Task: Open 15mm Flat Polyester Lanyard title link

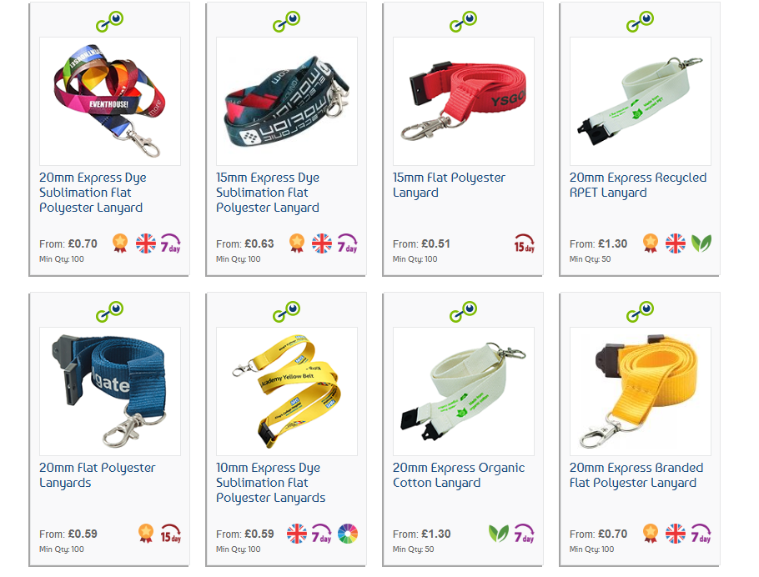Action: [449, 185]
